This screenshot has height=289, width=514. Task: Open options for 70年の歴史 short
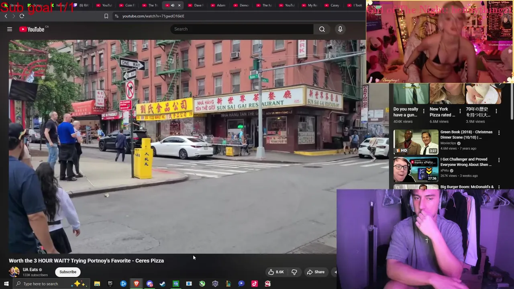coord(496,111)
